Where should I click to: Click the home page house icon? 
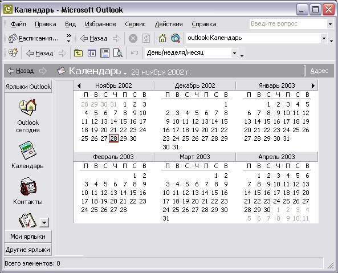pyautogui.click(x=162, y=38)
